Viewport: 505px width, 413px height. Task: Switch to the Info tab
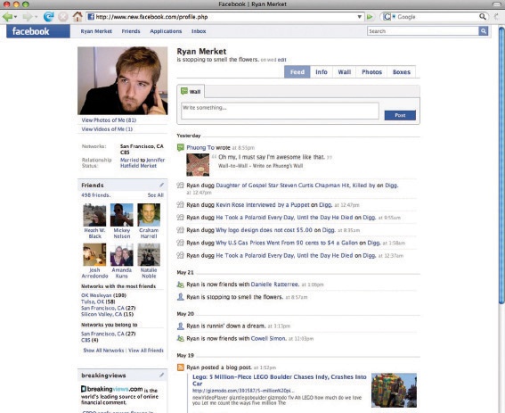coord(322,72)
